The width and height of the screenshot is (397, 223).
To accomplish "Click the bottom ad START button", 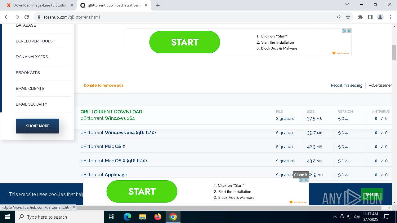I will pyautogui.click(x=142, y=191).
